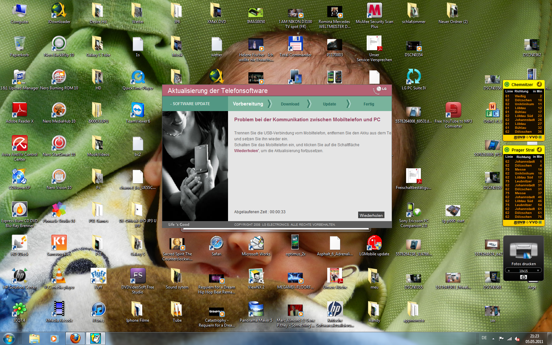The image size is (552, 345).
Task: Refresh the Chemnitzer departures gadget
Action: pyautogui.click(x=539, y=84)
